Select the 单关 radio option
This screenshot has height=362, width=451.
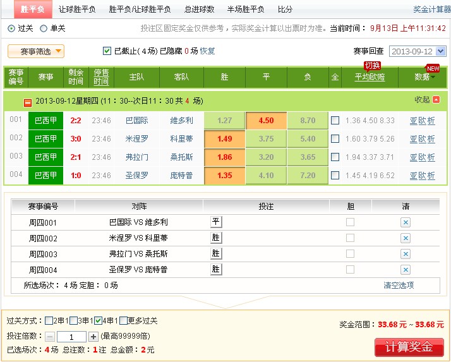pos(44,28)
